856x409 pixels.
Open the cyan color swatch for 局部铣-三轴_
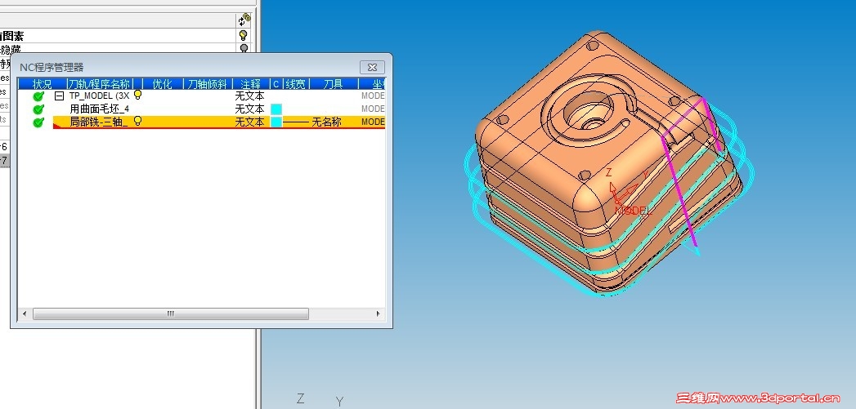(x=276, y=122)
